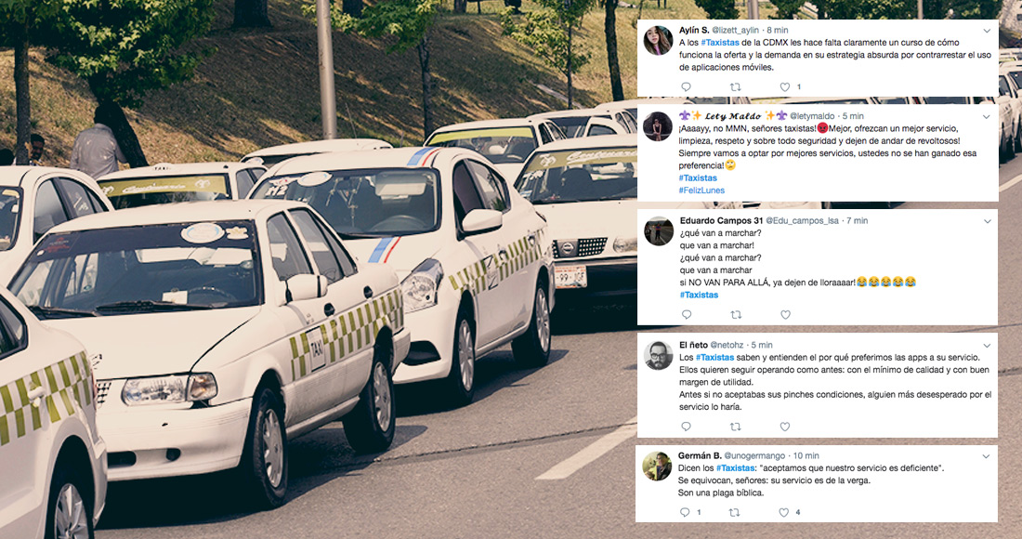
Task: Open #Taxistas hashtag in Eduardo Campos tweet
Action: [699, 295]
